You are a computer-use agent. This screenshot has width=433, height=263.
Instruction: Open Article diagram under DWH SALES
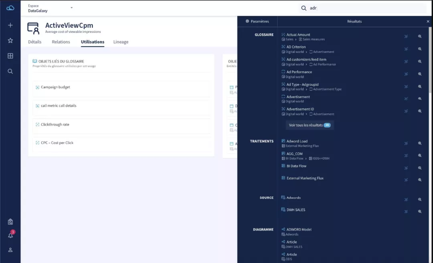pyautogui.click(x=291, y=242)
